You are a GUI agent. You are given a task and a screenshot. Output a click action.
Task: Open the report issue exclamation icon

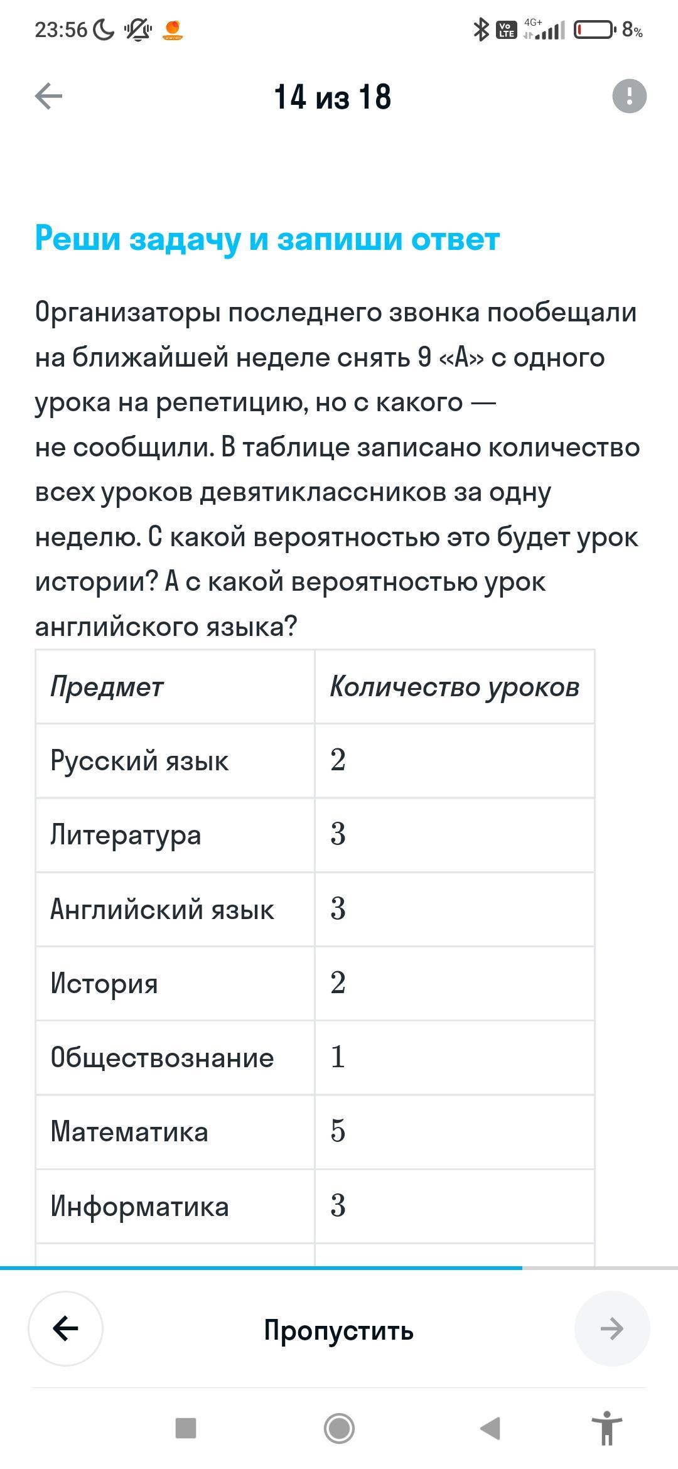[629, 96]
